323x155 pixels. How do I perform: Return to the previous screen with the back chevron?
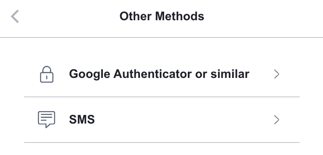[15, 16]
